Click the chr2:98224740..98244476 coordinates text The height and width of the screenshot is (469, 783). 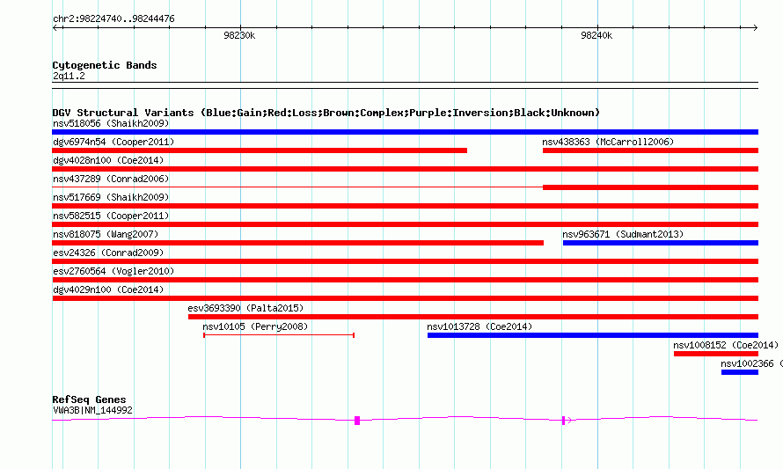click(x=113, y=19)
